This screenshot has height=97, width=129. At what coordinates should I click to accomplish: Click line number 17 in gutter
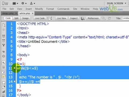tap(10, 95)
